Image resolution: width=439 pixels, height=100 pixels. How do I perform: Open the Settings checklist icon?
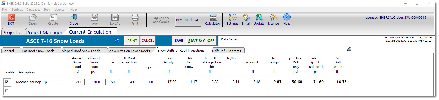tap(233, 17)
